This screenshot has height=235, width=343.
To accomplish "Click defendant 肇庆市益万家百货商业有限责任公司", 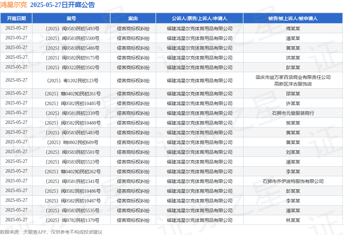I will 293,77.
